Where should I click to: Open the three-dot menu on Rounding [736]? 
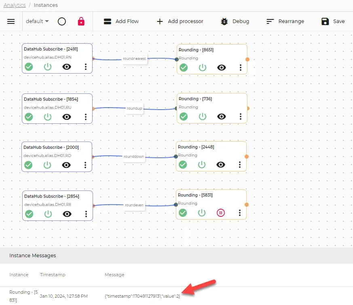[241, 116]
